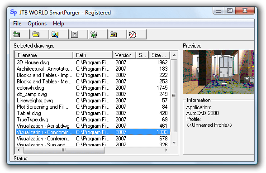Click the list's scroll up arrow

click(x=174, y=55)
